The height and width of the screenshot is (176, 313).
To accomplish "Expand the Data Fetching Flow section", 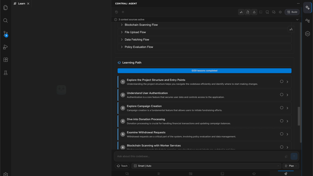I will tap(204, 40).
